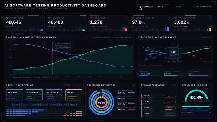Click the teal mini bars in Tests Executed
Viewport: 217px width, 122px height.
click(x=83, y=30)
